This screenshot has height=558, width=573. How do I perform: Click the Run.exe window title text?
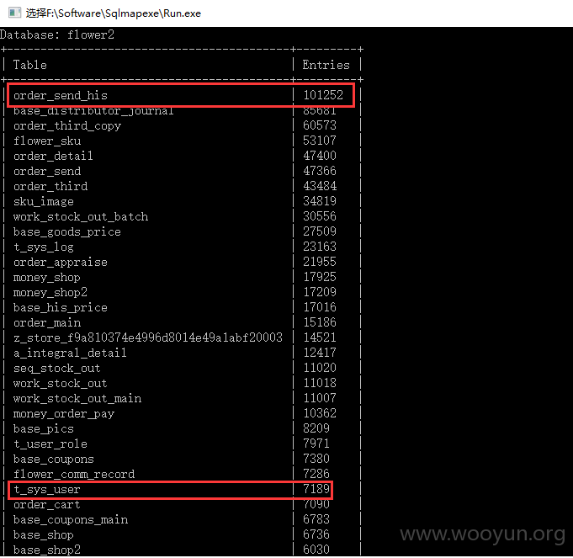(x=114, y=13)
